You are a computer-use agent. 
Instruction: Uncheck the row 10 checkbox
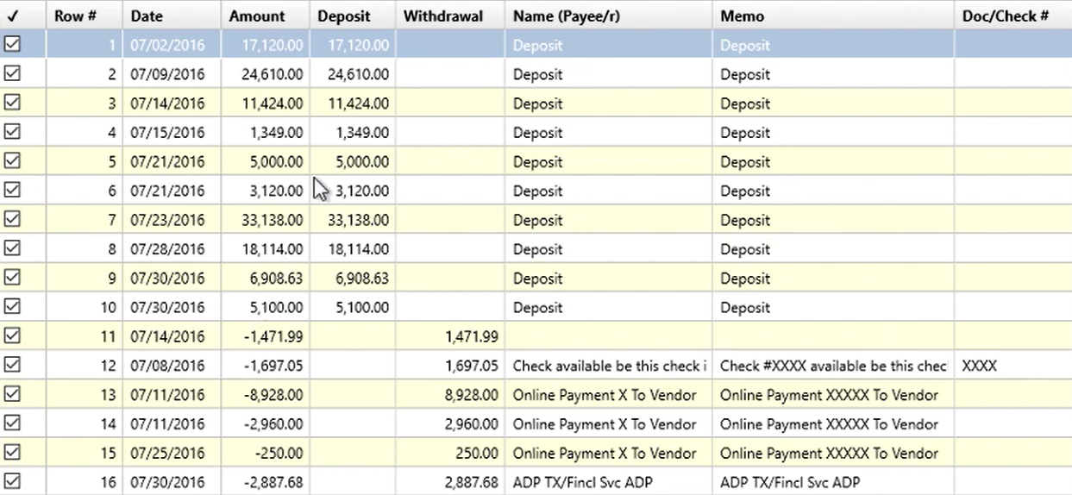[12, 306]
